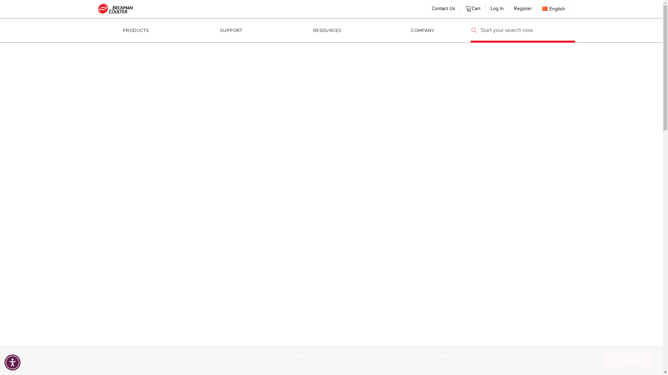Click the red search magnifier icon
Screen dimensions: 668x375
coord(474,31)
